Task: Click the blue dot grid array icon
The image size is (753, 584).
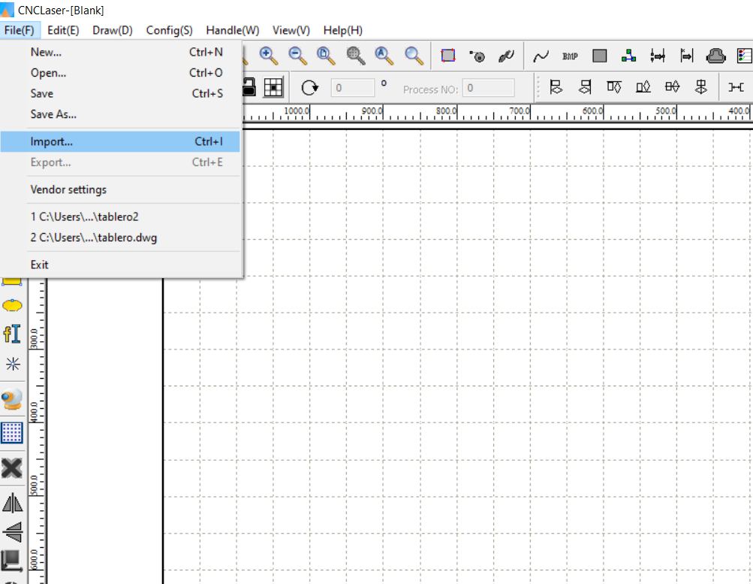Action: point(13,433)
